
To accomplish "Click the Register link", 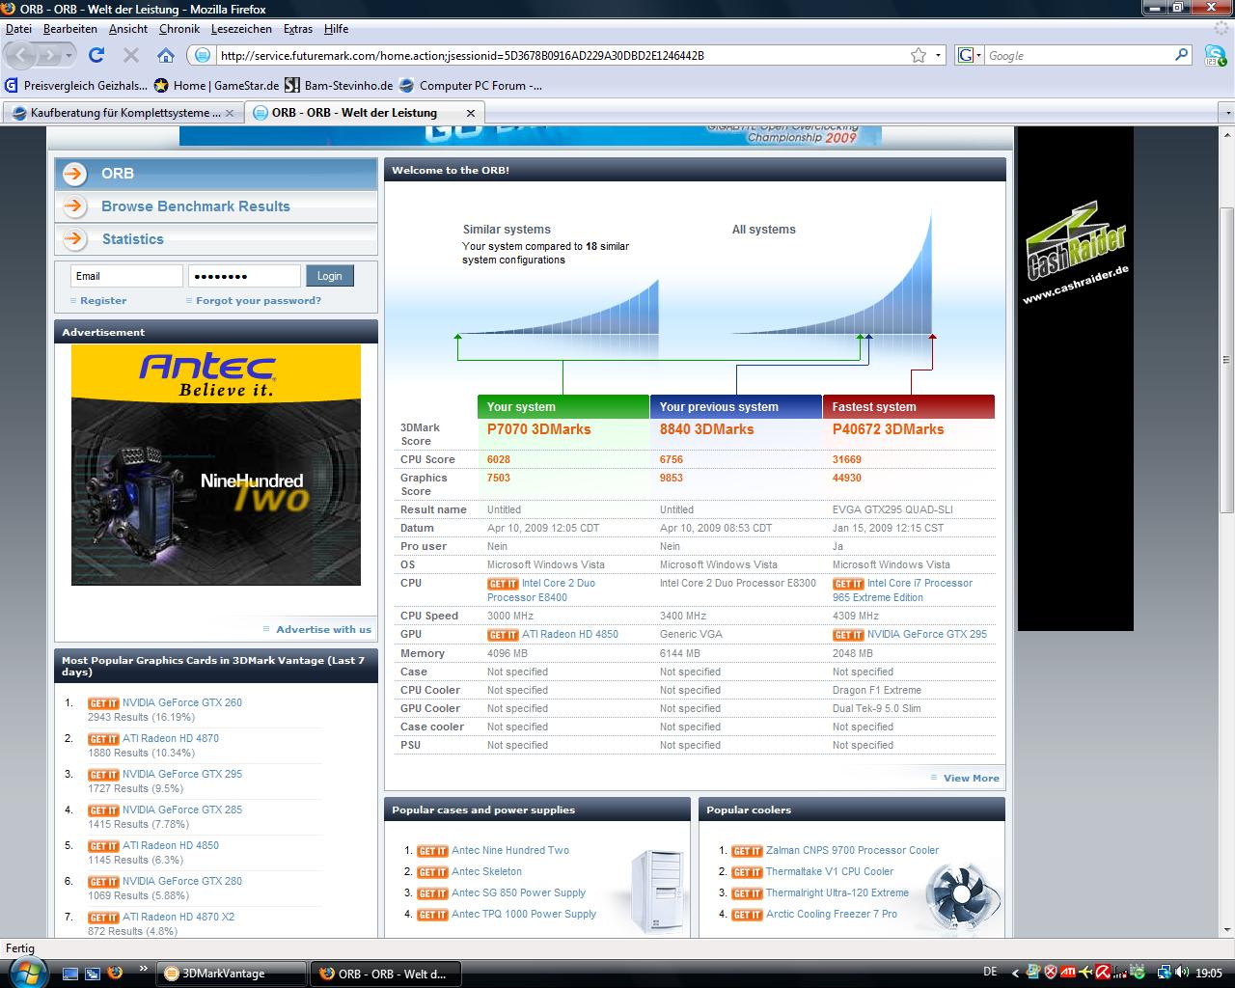I will click(103, 300).
